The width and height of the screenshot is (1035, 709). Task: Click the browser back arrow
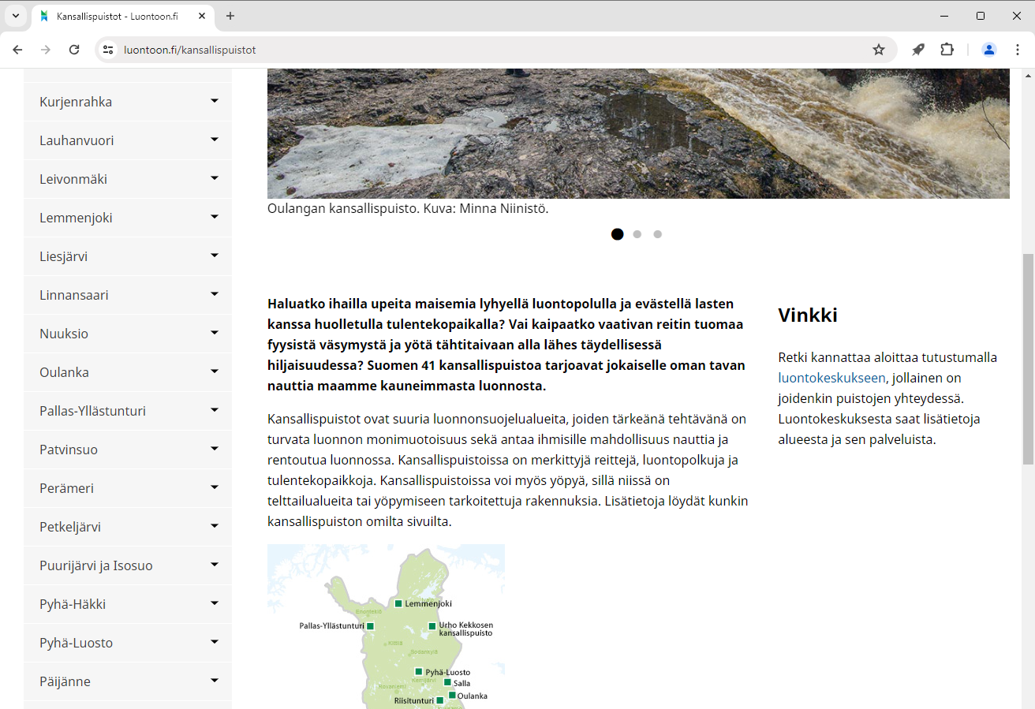(17, 50)
